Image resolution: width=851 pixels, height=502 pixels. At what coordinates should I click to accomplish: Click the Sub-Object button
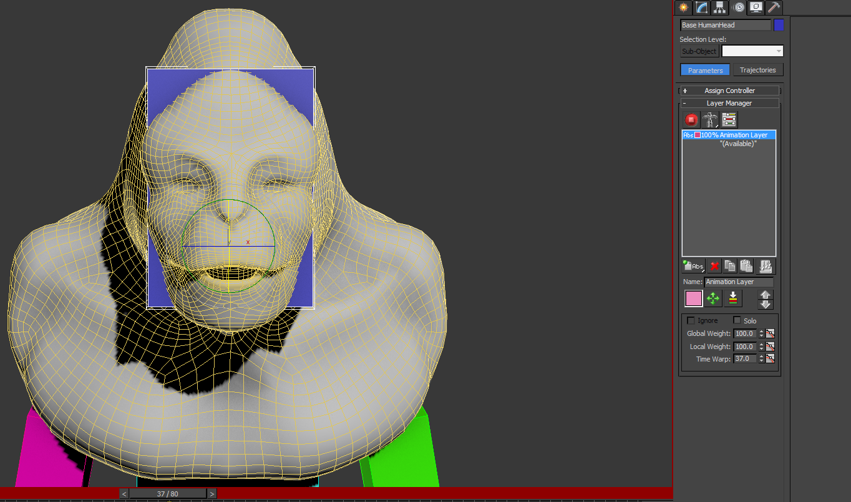click(699, 51)
